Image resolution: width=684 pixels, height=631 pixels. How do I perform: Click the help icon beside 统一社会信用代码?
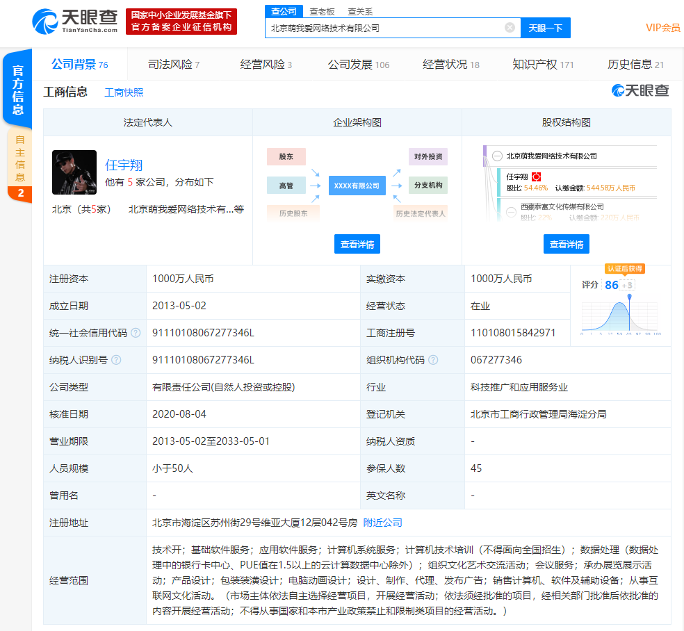pyautogui.click(x=136, y=333)
